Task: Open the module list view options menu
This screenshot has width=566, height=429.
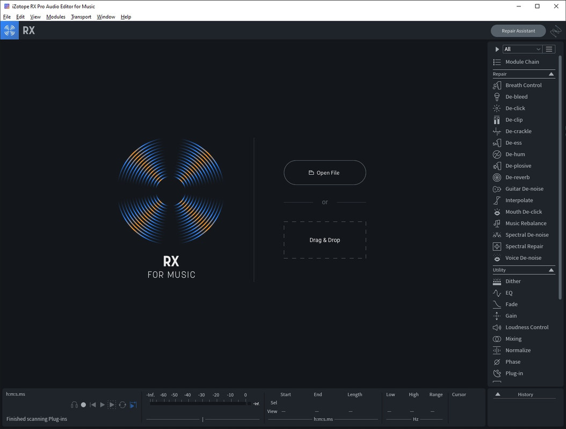Action: coord(549,49)
